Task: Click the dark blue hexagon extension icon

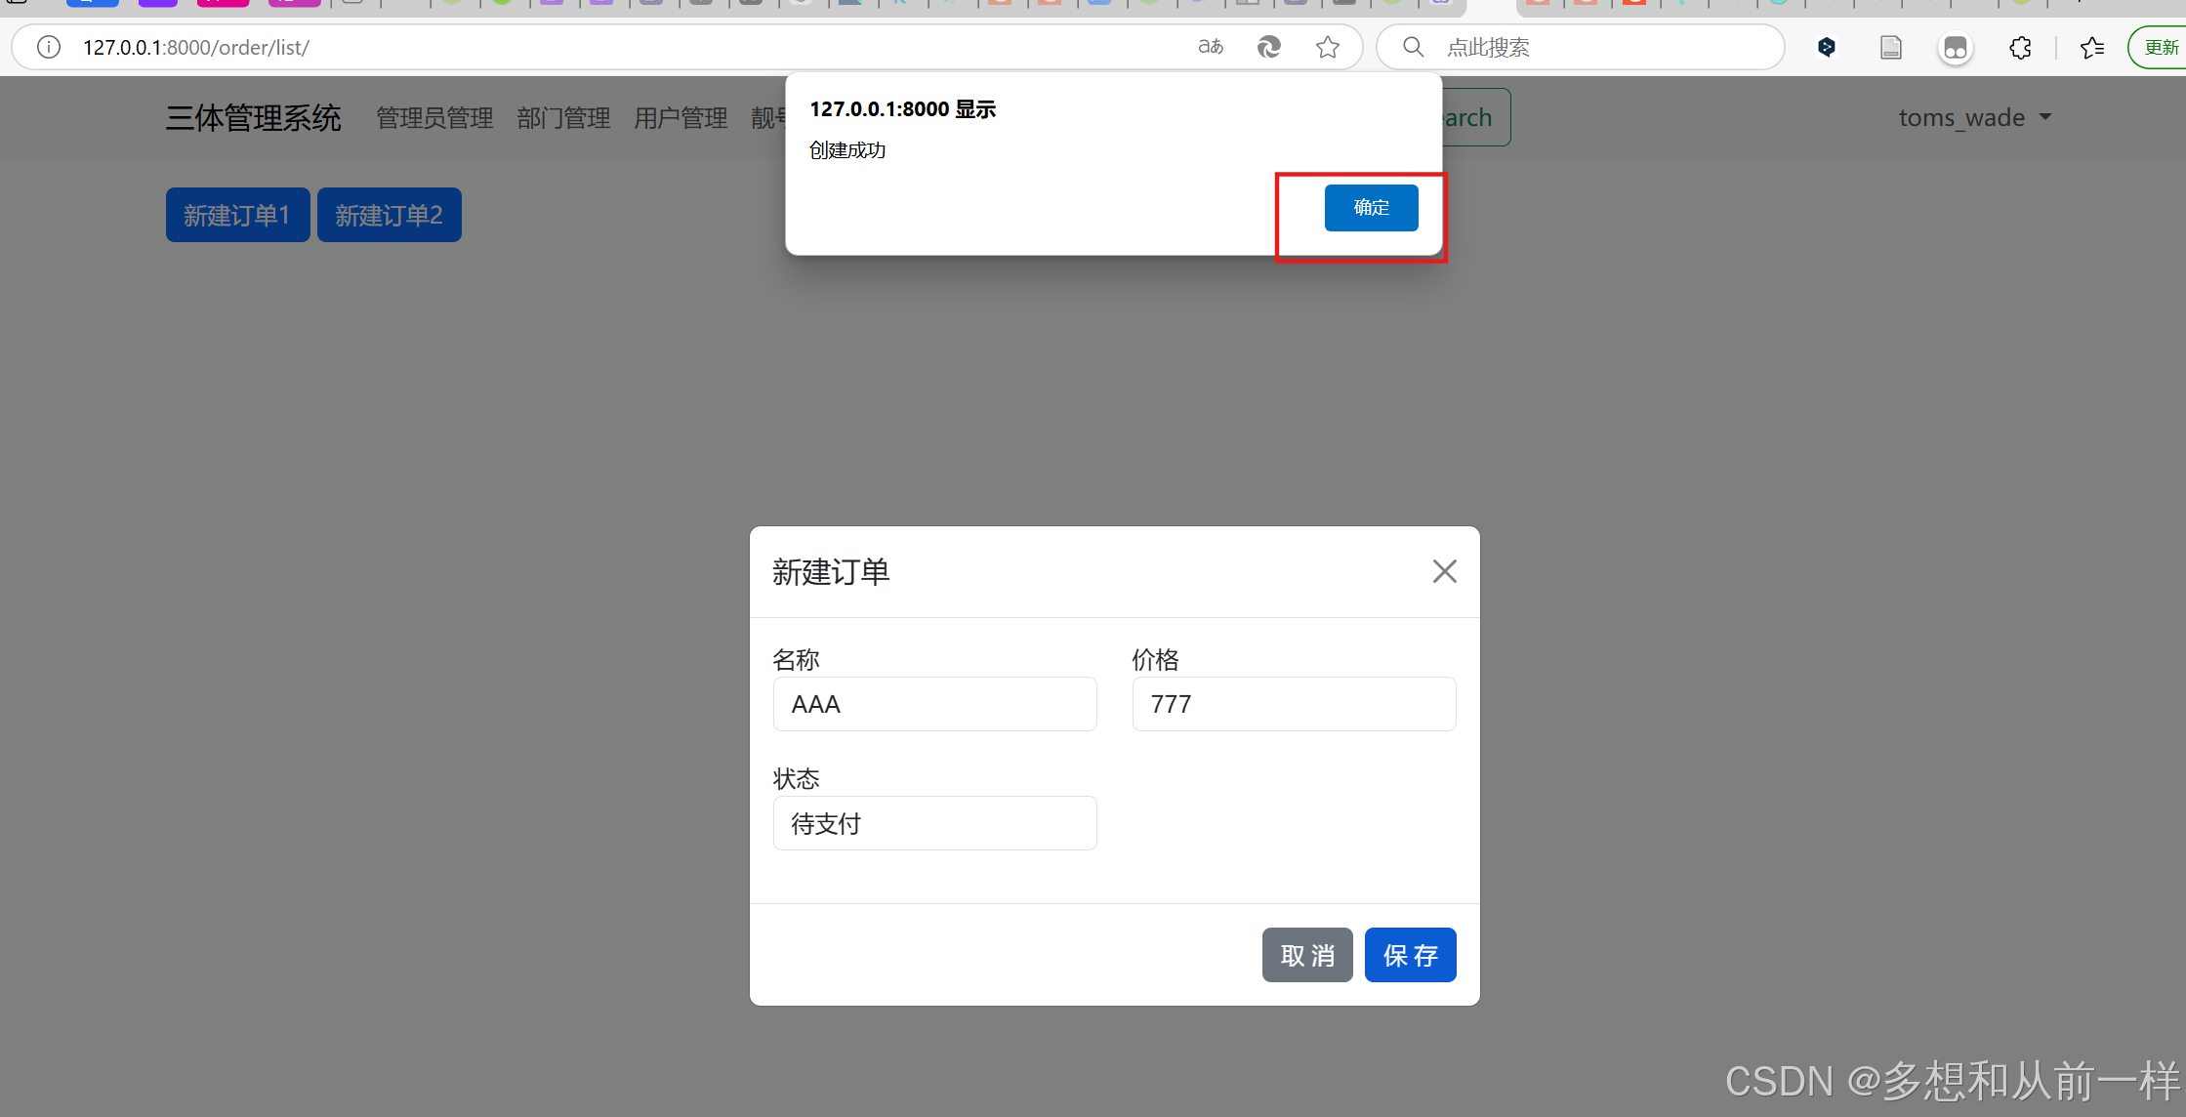Action: coord(1827,47)
